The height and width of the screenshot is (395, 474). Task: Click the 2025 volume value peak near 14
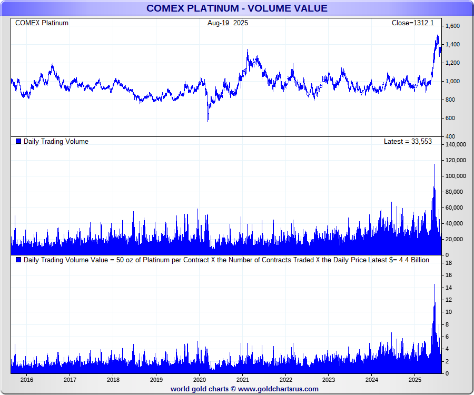[434, 285]
